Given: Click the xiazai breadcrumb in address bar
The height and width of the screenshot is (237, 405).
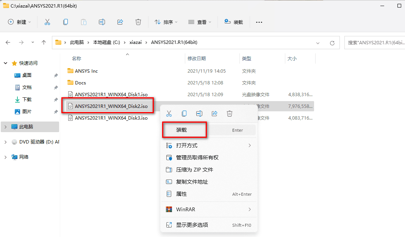Looking at the screenshot, I should click(x=135, y=42).
